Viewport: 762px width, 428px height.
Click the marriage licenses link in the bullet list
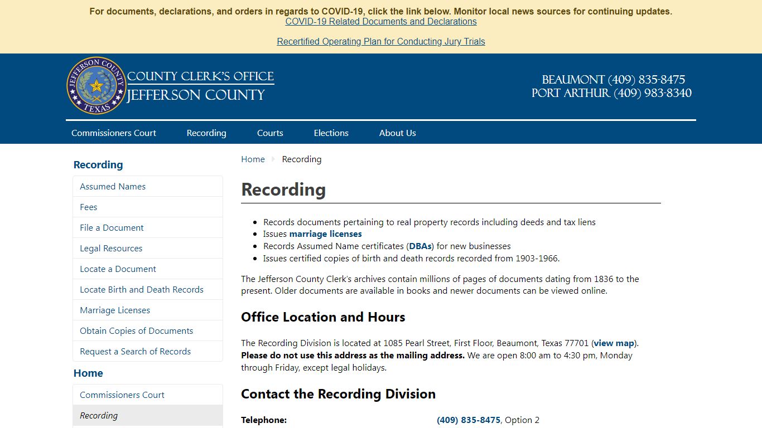[325, 234]
